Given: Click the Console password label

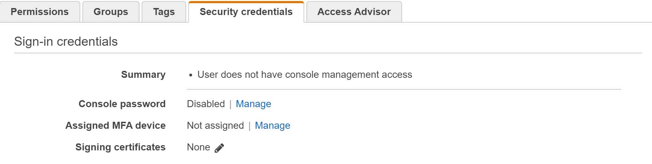Looking at the screenshot, I should pyautogui.click(x=122, y=104).
